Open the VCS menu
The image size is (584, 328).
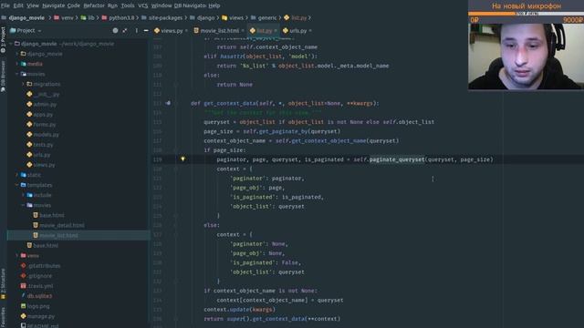click(143, 5)
